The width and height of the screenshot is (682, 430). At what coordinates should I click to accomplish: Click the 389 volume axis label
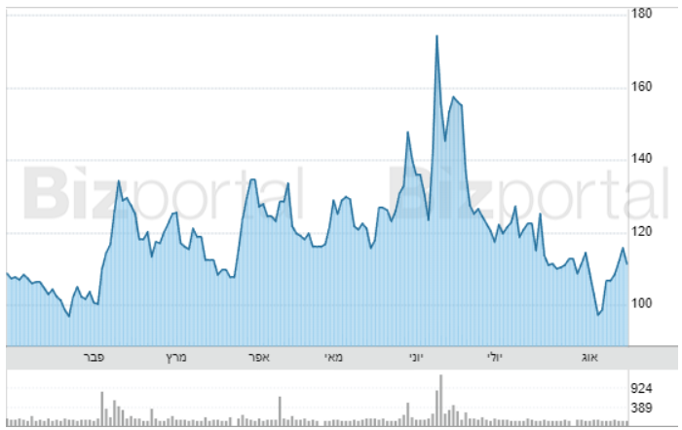[x=642, y=409]
